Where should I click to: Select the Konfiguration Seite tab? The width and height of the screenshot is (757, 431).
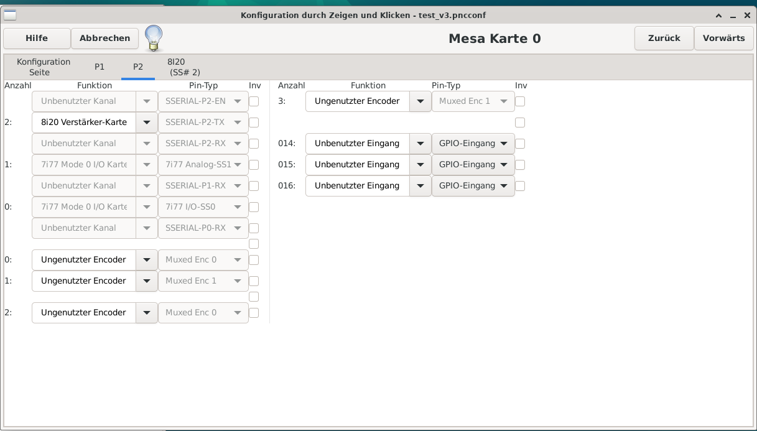point(44,67)
